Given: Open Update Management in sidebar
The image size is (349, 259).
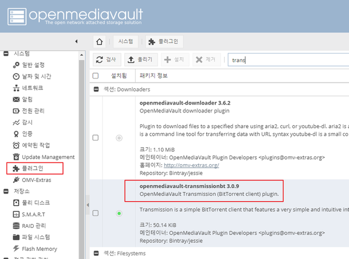Looking at the screenshot, I should click(x=44, y=157).
